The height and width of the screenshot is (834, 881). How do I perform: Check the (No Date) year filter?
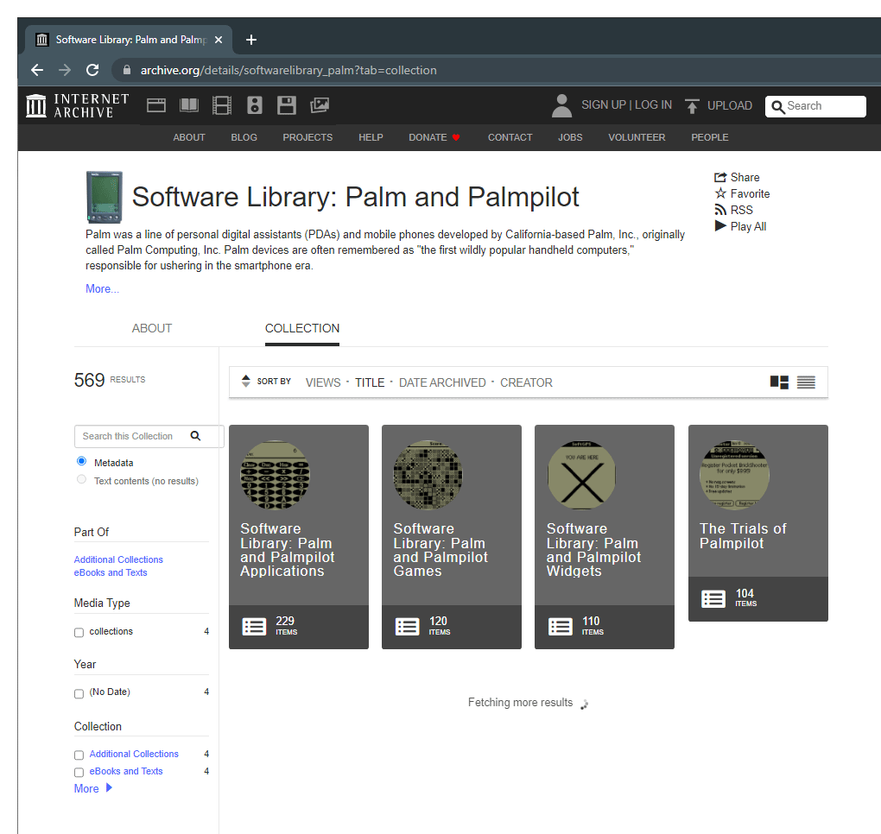(79, 692)
